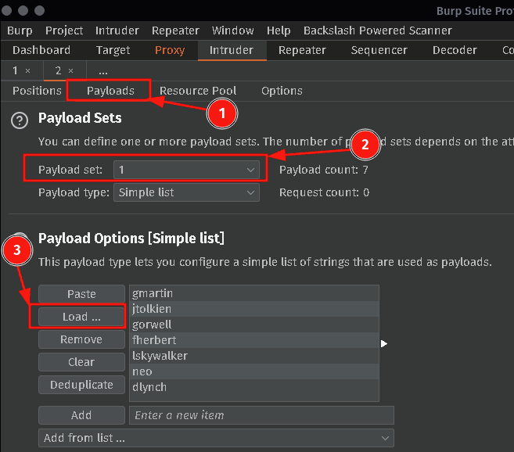Close Intruder attack tab 1
Viewport: 514px width, 452px height.
pyautogui.click(x=27, y=70)
